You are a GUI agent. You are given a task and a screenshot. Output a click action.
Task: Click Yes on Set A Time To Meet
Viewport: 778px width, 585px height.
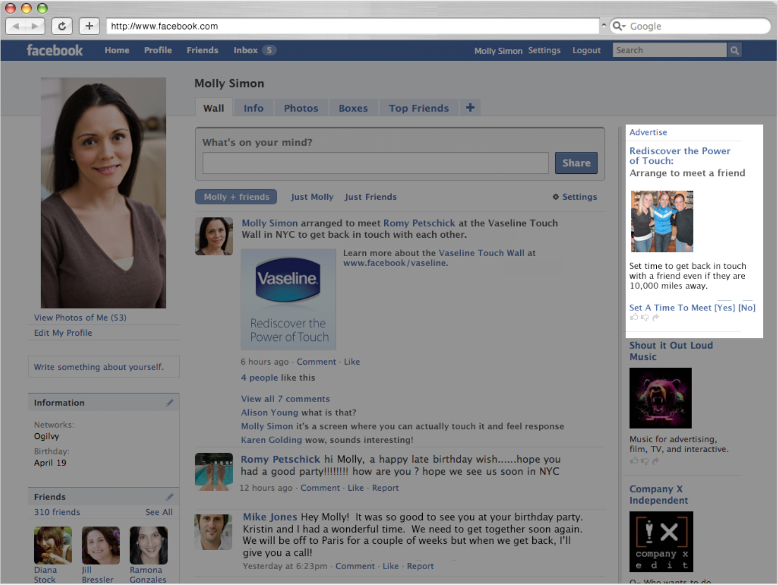pyautogui.click(x=725, y=307)
